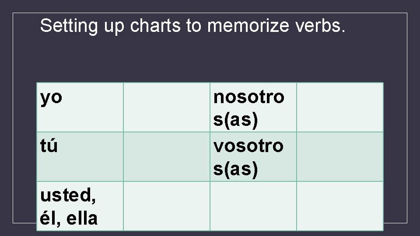Click the empty cell right of 'nosotros(as)'
The image size is (420, 236).
(339, 107)
